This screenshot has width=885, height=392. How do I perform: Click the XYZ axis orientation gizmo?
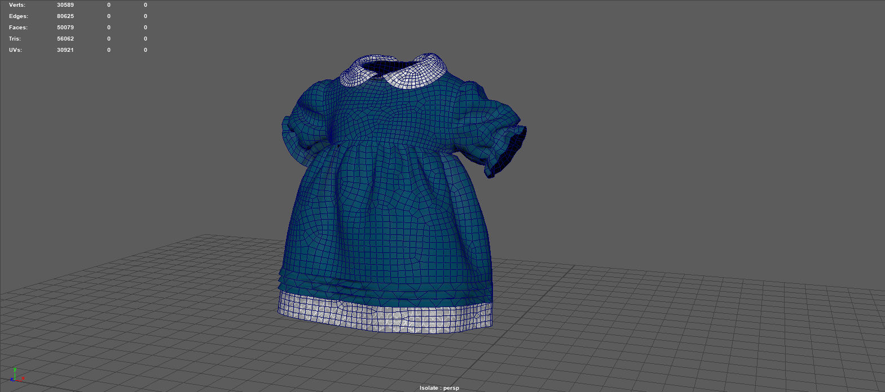[17, 375]
